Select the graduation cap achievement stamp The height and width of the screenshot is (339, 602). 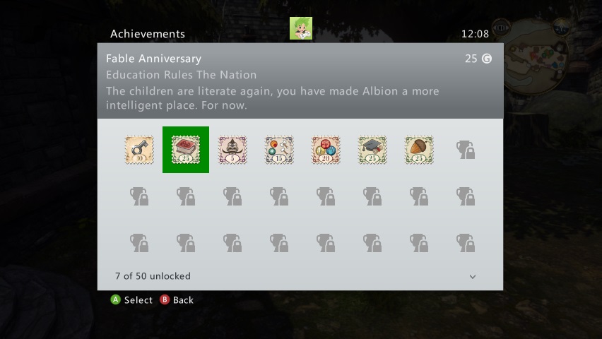372,150
